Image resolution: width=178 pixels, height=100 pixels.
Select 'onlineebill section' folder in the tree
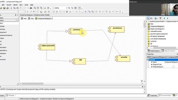click(x=156, y=31)
